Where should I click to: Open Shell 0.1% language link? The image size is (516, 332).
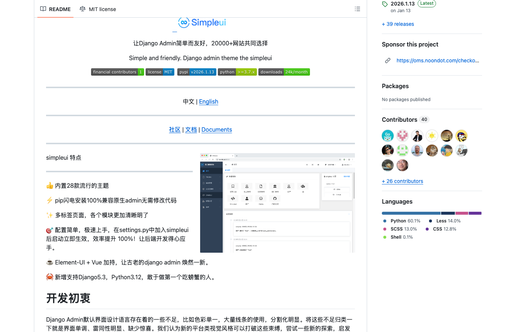pyautogui.click(x=398, y=237)
